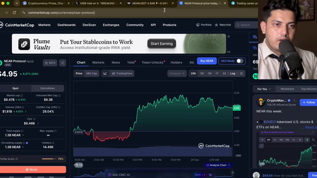Select the 1Y time range
Viewport: 317px width, 178px height.
(217, 73)
